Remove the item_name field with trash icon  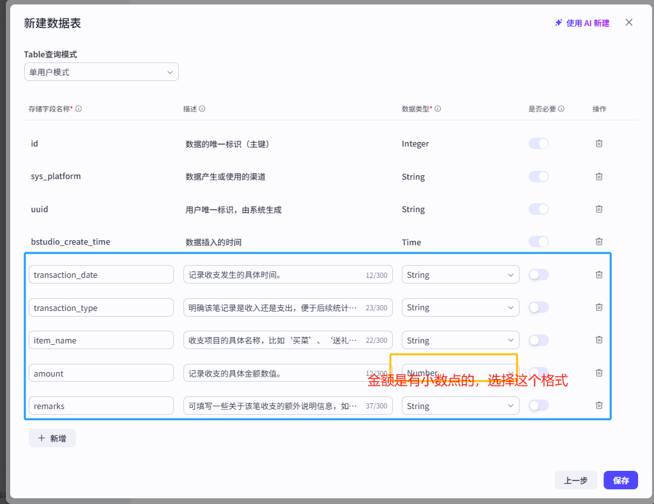pyautogui.click(x=599, y=340)
